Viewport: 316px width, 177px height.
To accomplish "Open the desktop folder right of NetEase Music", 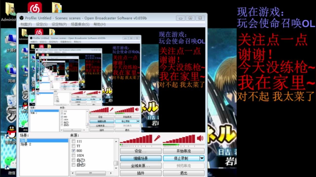I will [57, 7].
